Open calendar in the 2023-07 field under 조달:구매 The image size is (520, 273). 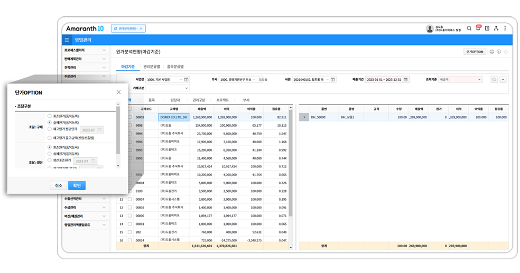point(99,130)
